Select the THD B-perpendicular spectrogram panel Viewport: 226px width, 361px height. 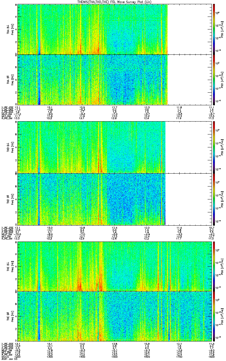click(x=115, y=147)
